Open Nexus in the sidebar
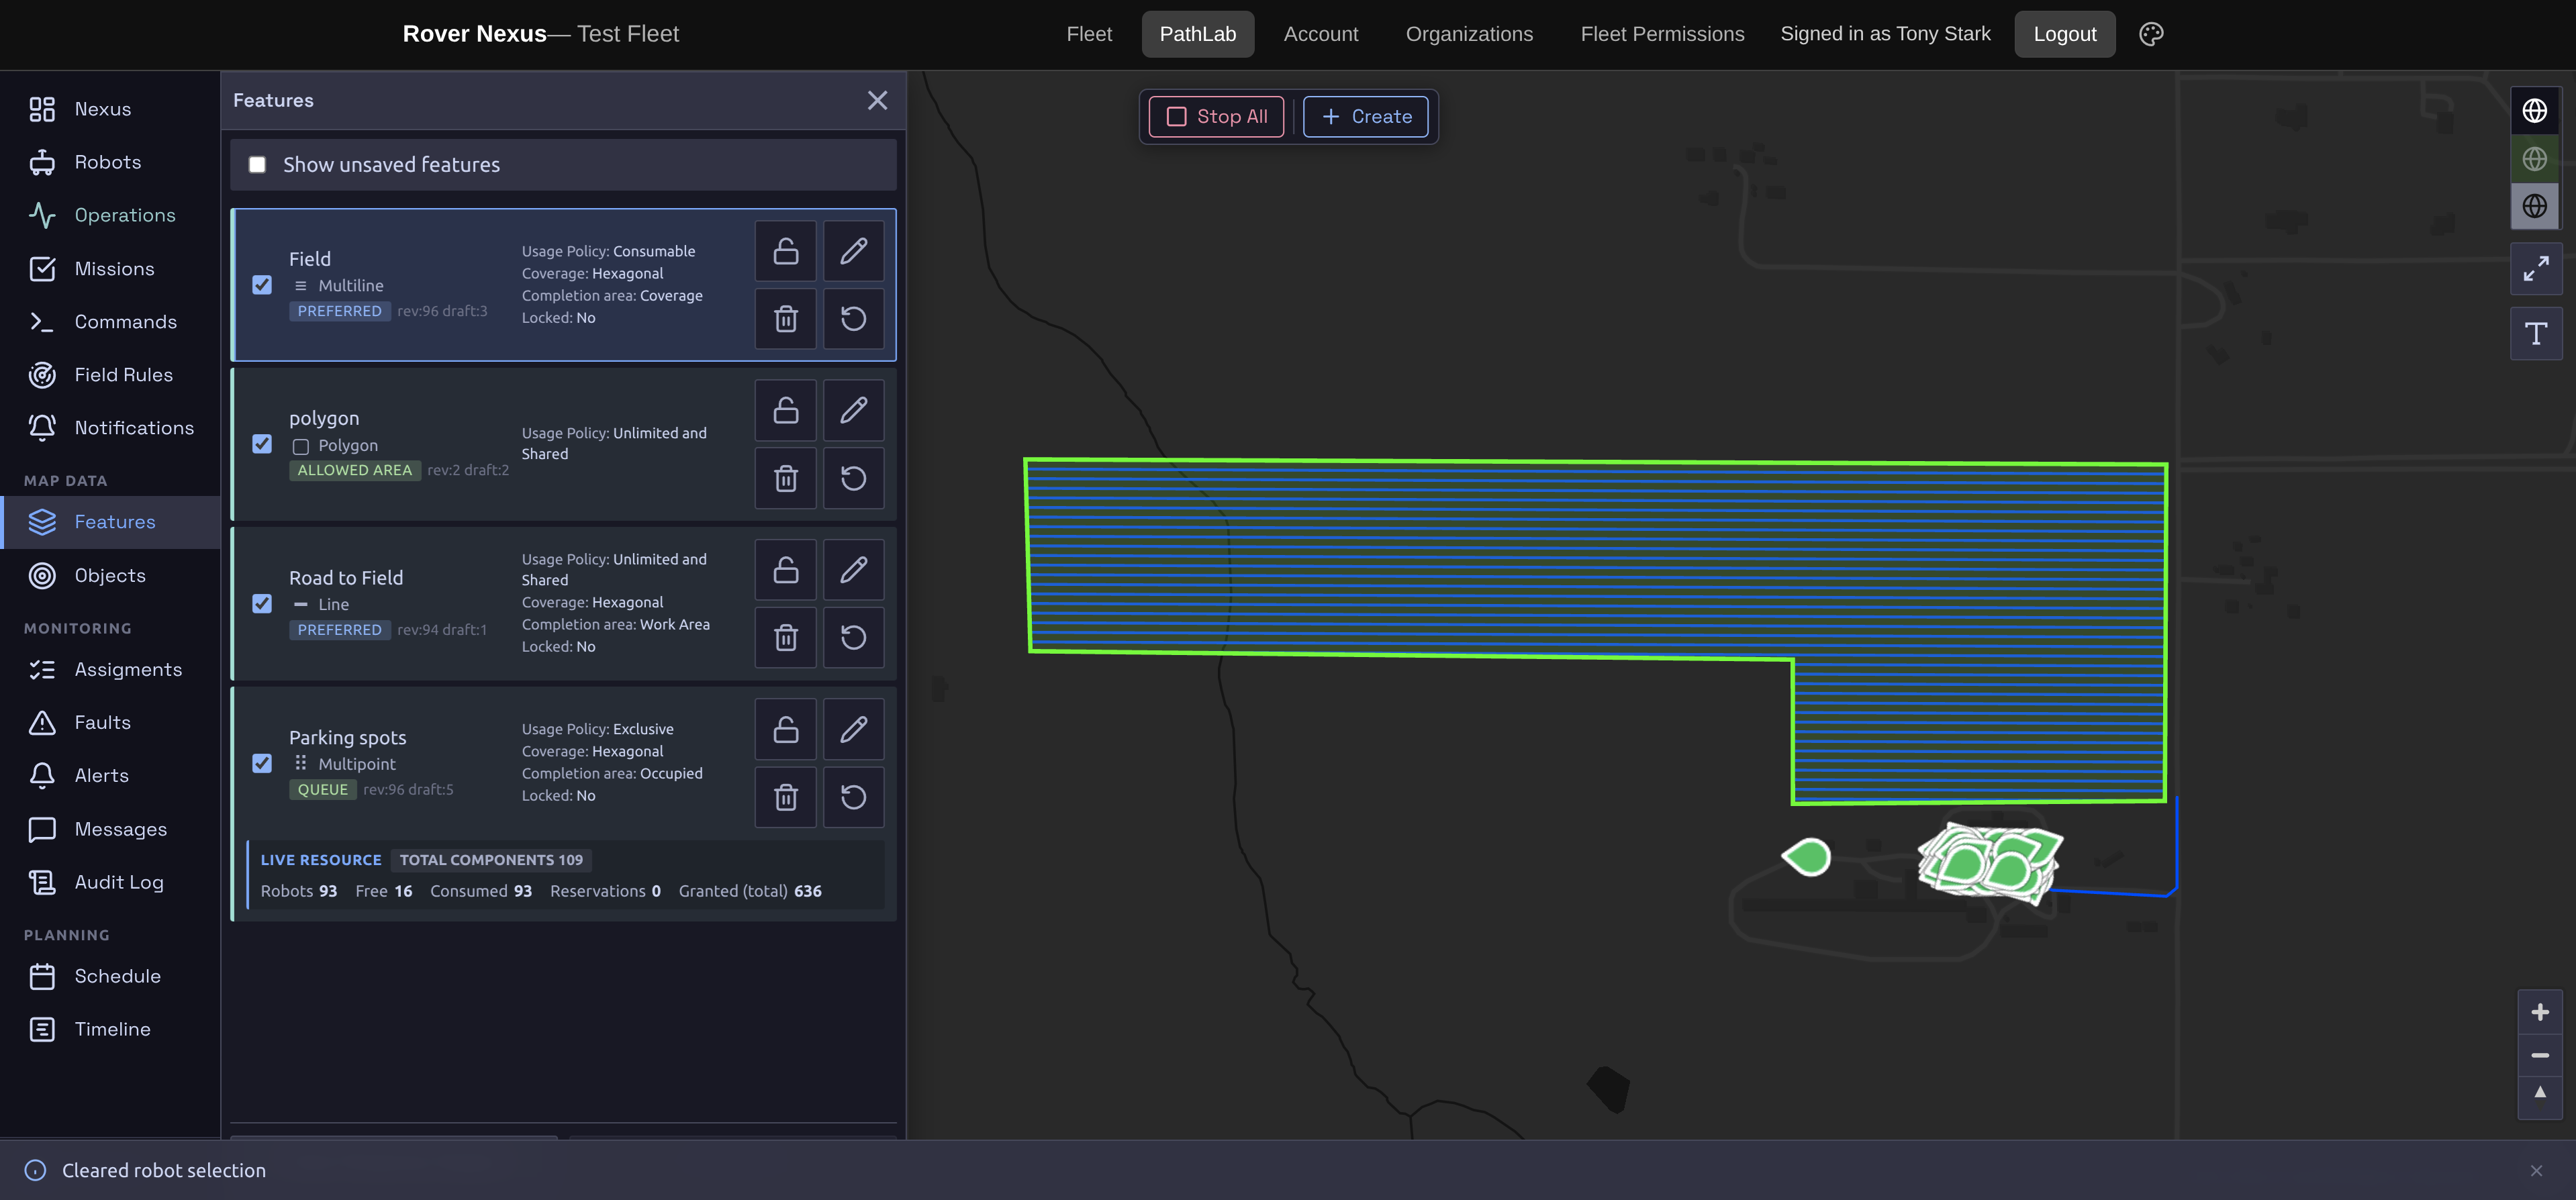Screen dimensions: 2576x1200 [110, 109]
